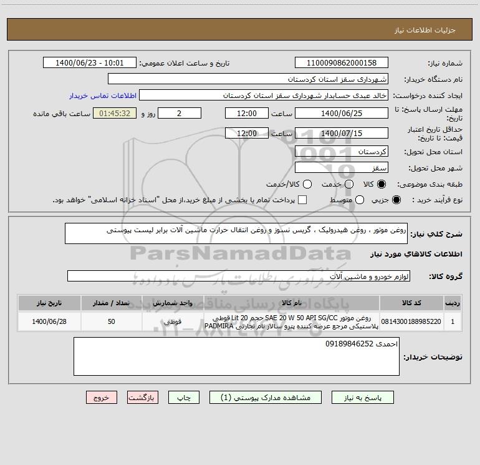The width and height of the screenshot is (480, 465).
Task: Click the product name cell with PADMIRA
Action: pyautogui.click(x=292, y=321)
